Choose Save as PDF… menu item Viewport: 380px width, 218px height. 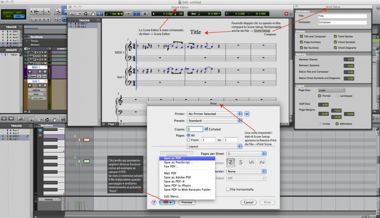tap(187, 158)
